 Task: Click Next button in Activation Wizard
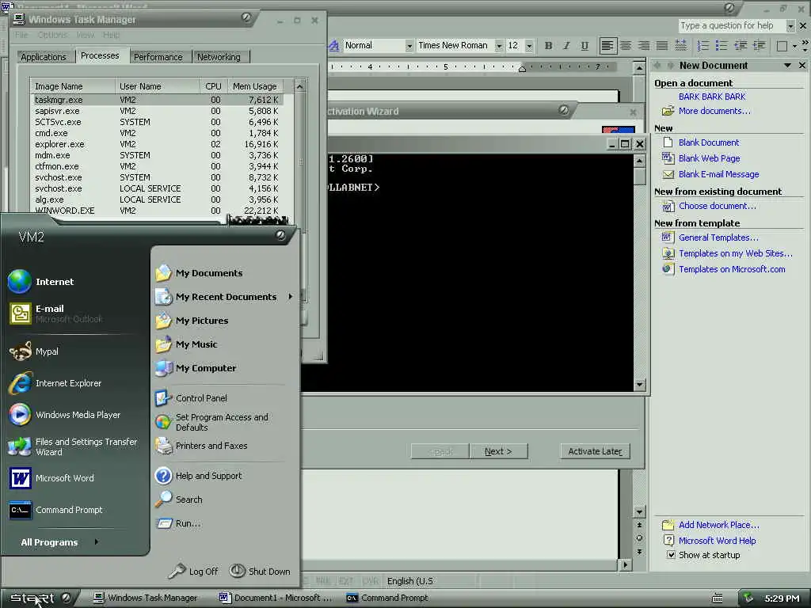[499, 451]
